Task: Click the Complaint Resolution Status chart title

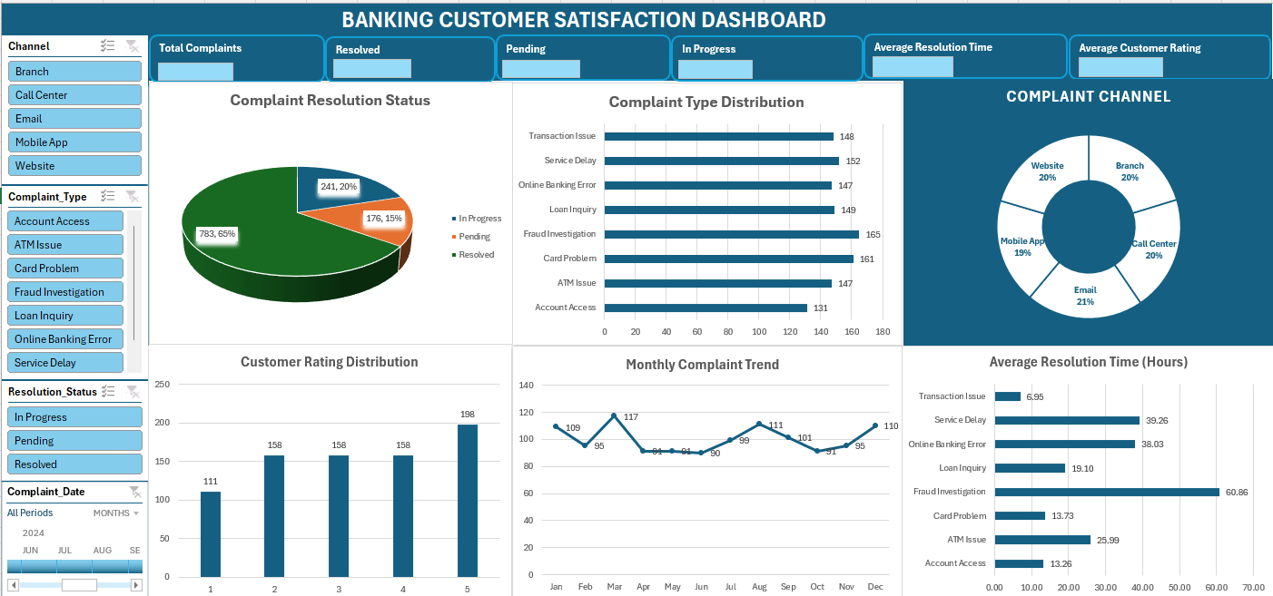Action: pyautogui.click(x=331, y=101)
